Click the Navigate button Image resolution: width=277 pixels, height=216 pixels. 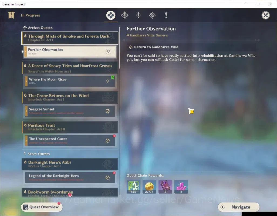click(239, 207)
